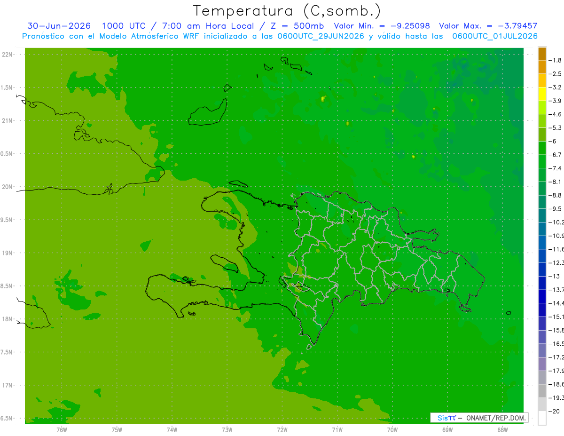The height and width of the screenshot is (436, 564).
Task: Click the legend swatch between -8.1 and -8.8
Action: click(542, 189)
